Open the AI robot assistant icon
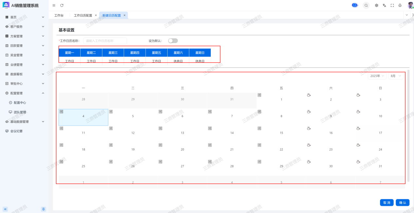414x213 pixels. point(355,5)
